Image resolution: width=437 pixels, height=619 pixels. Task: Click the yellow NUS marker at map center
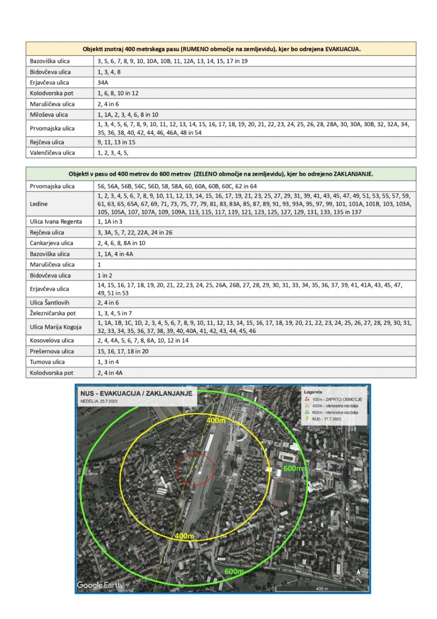pos(196,467)
